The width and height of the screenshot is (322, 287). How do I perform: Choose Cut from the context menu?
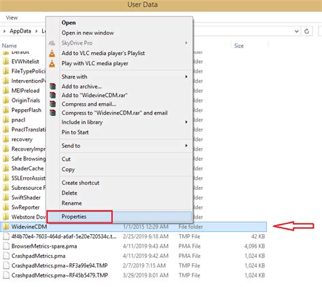(x=66, y=159)
